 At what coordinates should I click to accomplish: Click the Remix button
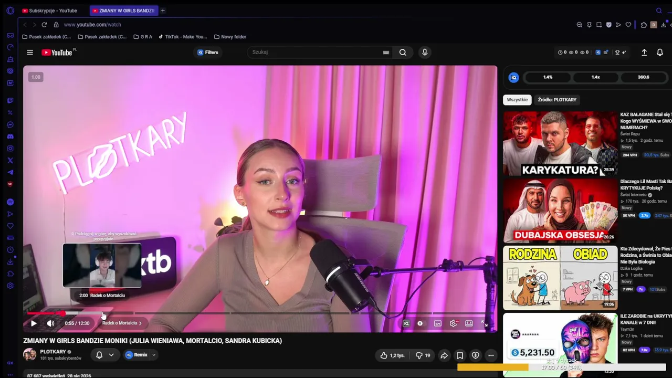point(136,355)
